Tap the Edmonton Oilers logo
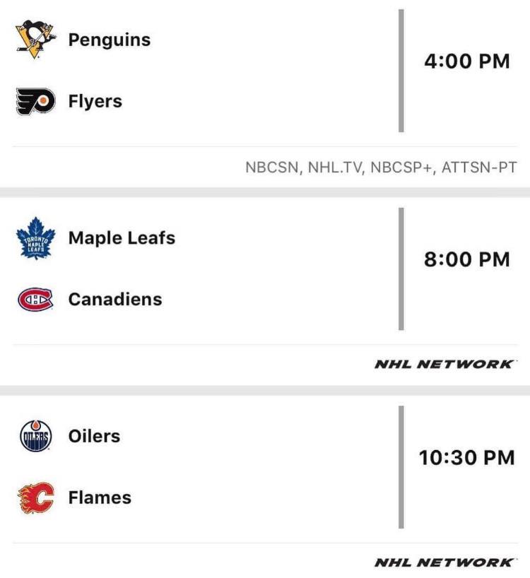The width and height of the screenshot is (530, 578). tap(36, 436)
